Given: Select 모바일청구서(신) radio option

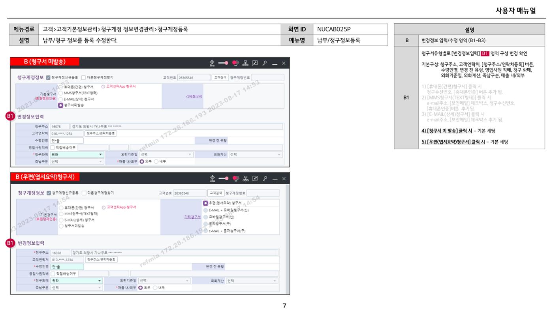Looking at the screenshot, I should [205, 217].
